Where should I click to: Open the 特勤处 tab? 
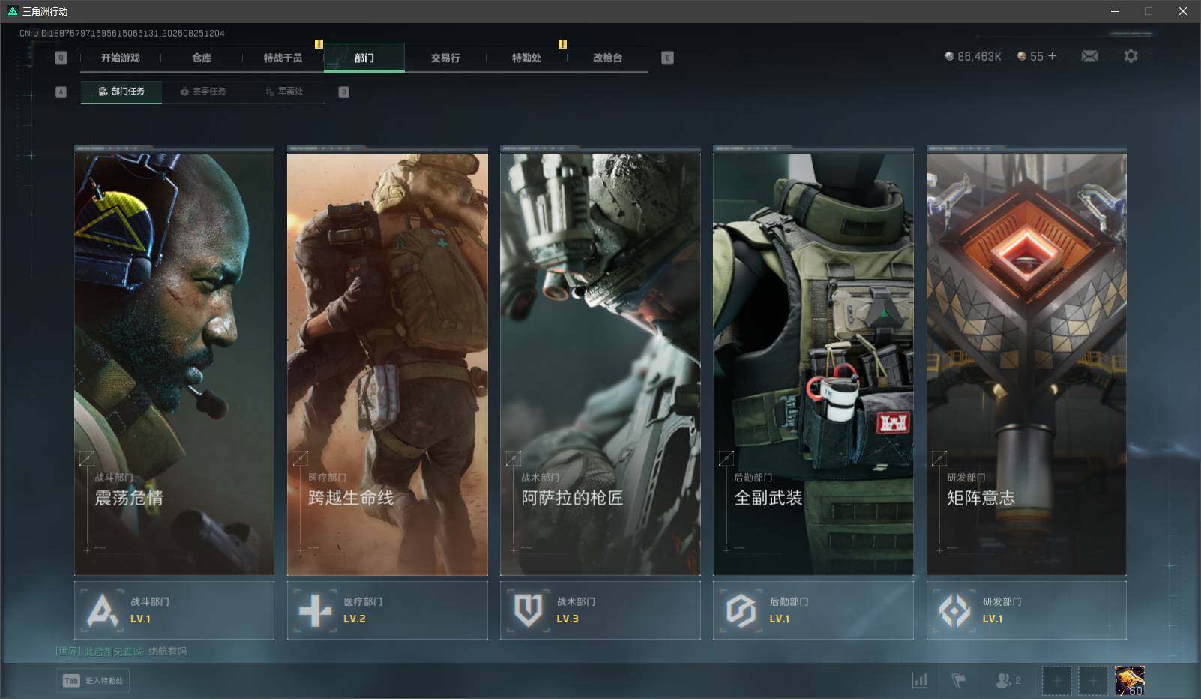pyautogui.click(x=526, y=58)
